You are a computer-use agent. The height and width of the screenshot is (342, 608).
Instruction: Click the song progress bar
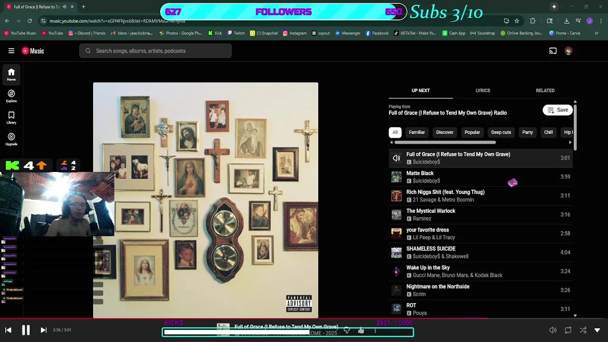click(x=304, y=319)
